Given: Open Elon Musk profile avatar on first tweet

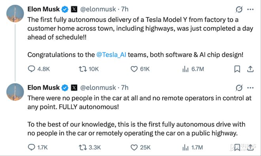Looking at the screenshot, I should click(x=15, y=14).
